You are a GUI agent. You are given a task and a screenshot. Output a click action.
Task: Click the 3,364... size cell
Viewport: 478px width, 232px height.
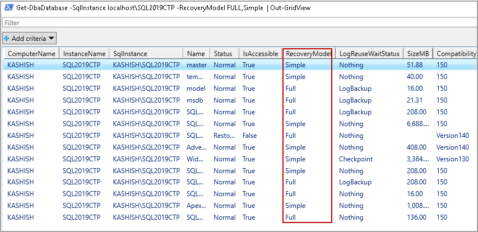[x=418, y=159]
